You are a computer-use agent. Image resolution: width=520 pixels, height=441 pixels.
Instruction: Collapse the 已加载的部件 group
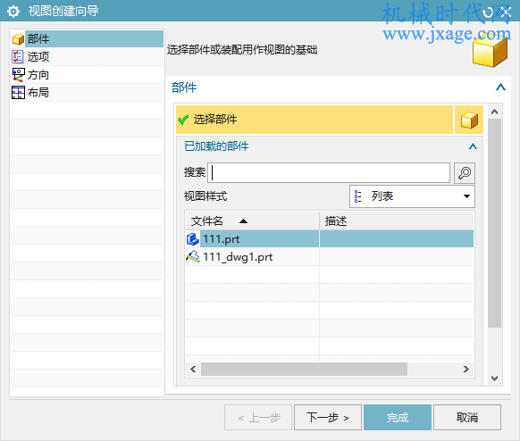point(473,146)
